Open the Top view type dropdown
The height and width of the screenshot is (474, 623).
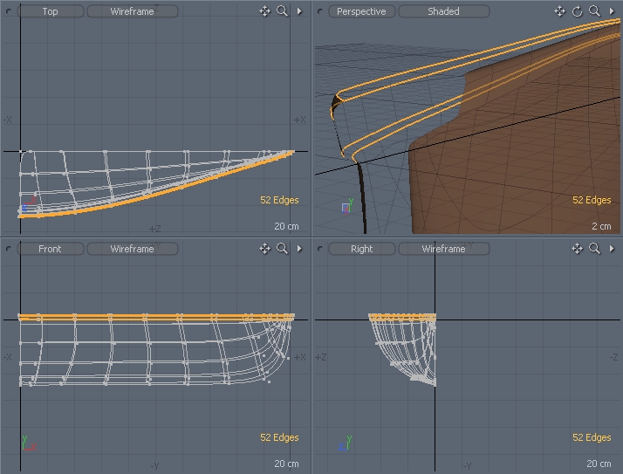click(x=51, y=11)
